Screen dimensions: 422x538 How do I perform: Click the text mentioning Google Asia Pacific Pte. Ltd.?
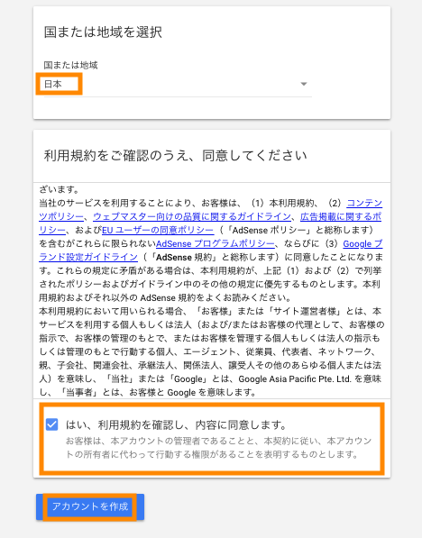coord(295,378)
